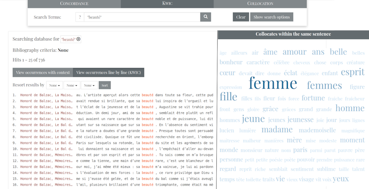The height and width of the screenshot is (189, 369).
Task: Switch to the Collocation tab
Action: click(260, 3)
